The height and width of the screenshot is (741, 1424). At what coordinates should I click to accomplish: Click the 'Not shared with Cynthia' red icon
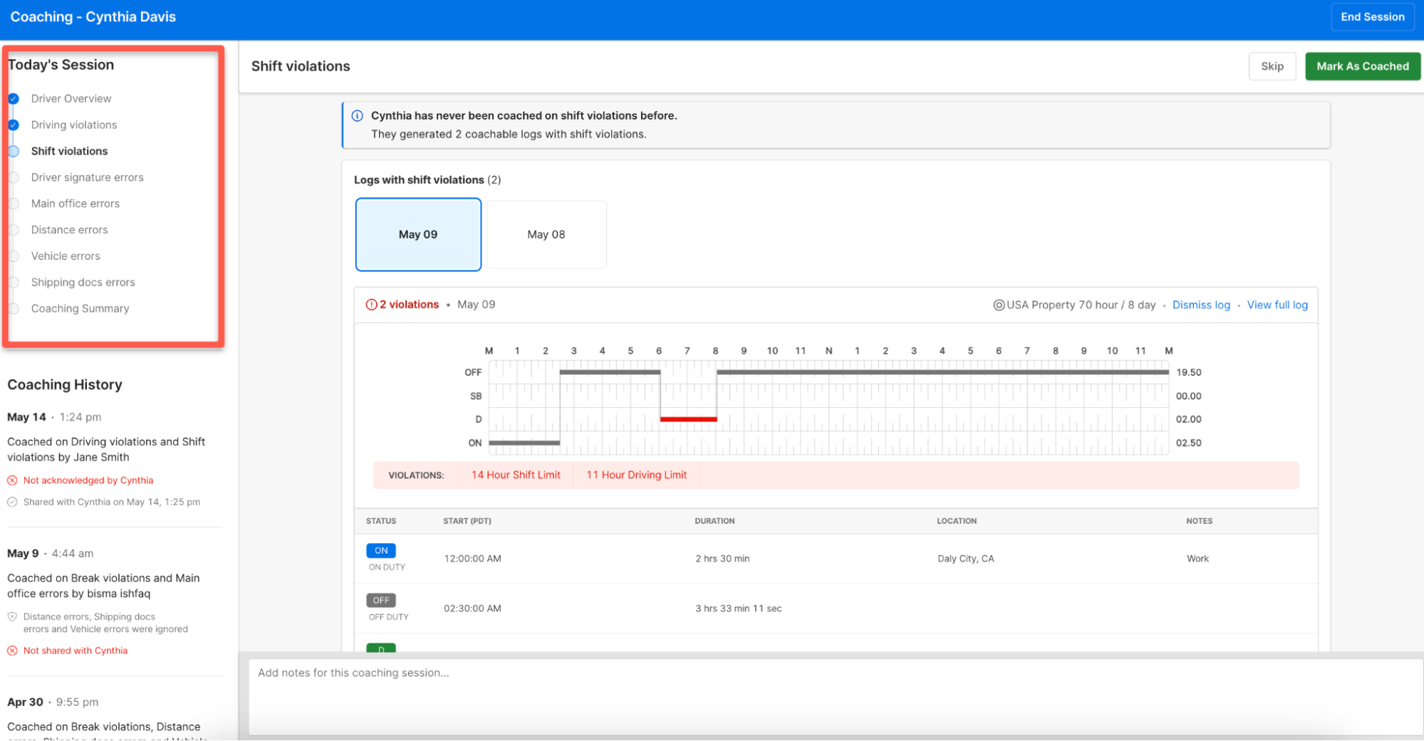(12, 651)
